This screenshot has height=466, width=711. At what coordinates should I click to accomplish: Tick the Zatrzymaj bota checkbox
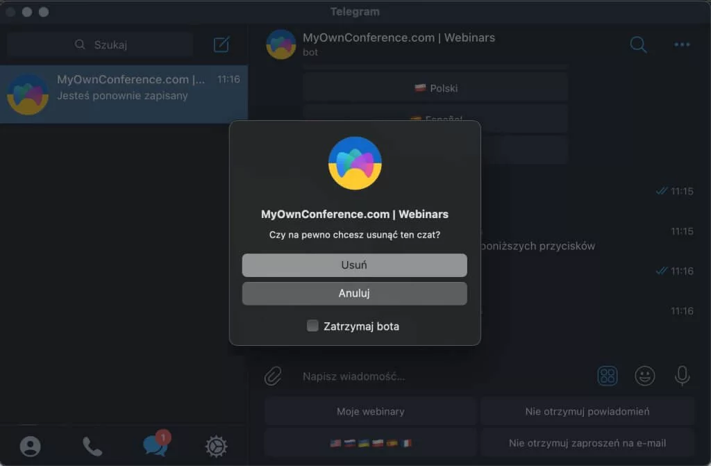click(312, 326)
